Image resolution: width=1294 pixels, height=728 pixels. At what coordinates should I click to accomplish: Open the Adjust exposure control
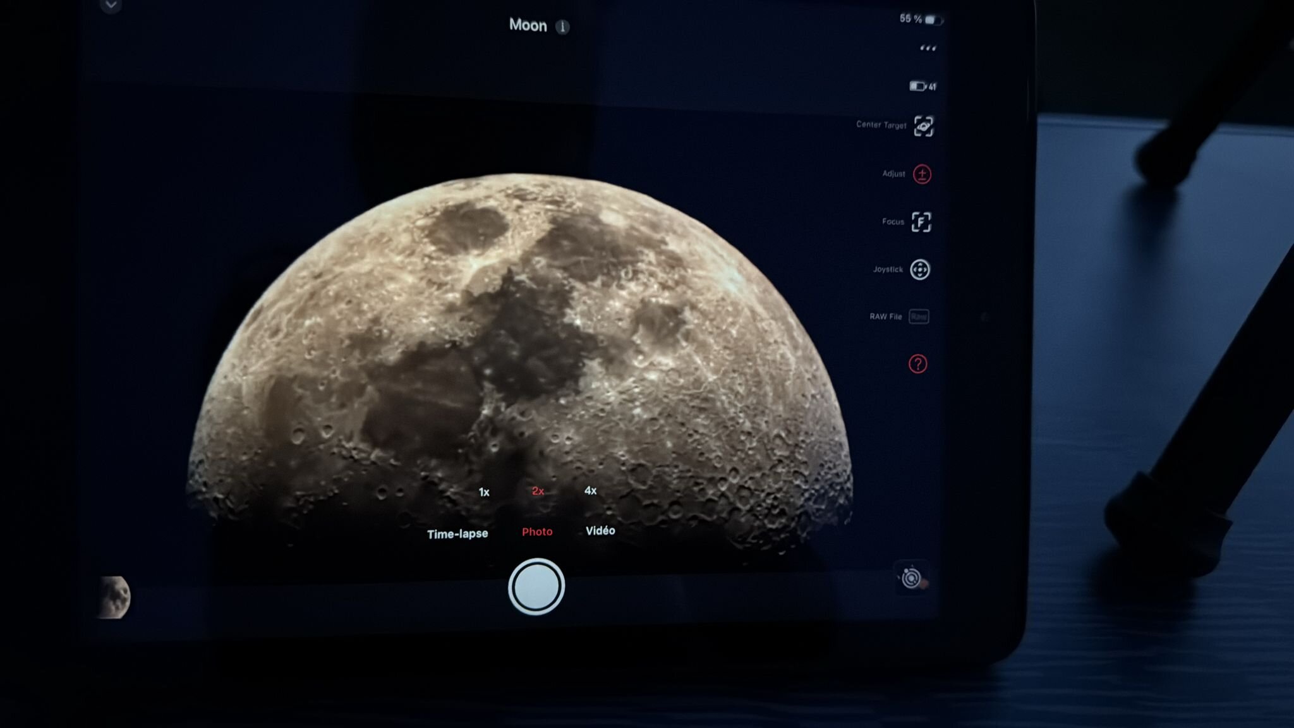coord(922,174)
